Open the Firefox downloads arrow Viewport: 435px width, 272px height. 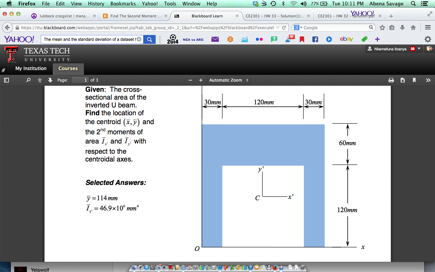(x=402, y=28)
